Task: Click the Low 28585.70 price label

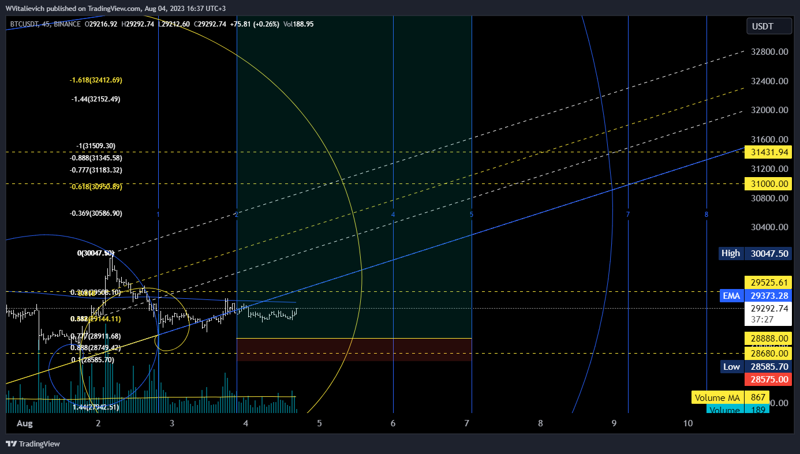Action: pyautogui.click(x=755, y=366)
